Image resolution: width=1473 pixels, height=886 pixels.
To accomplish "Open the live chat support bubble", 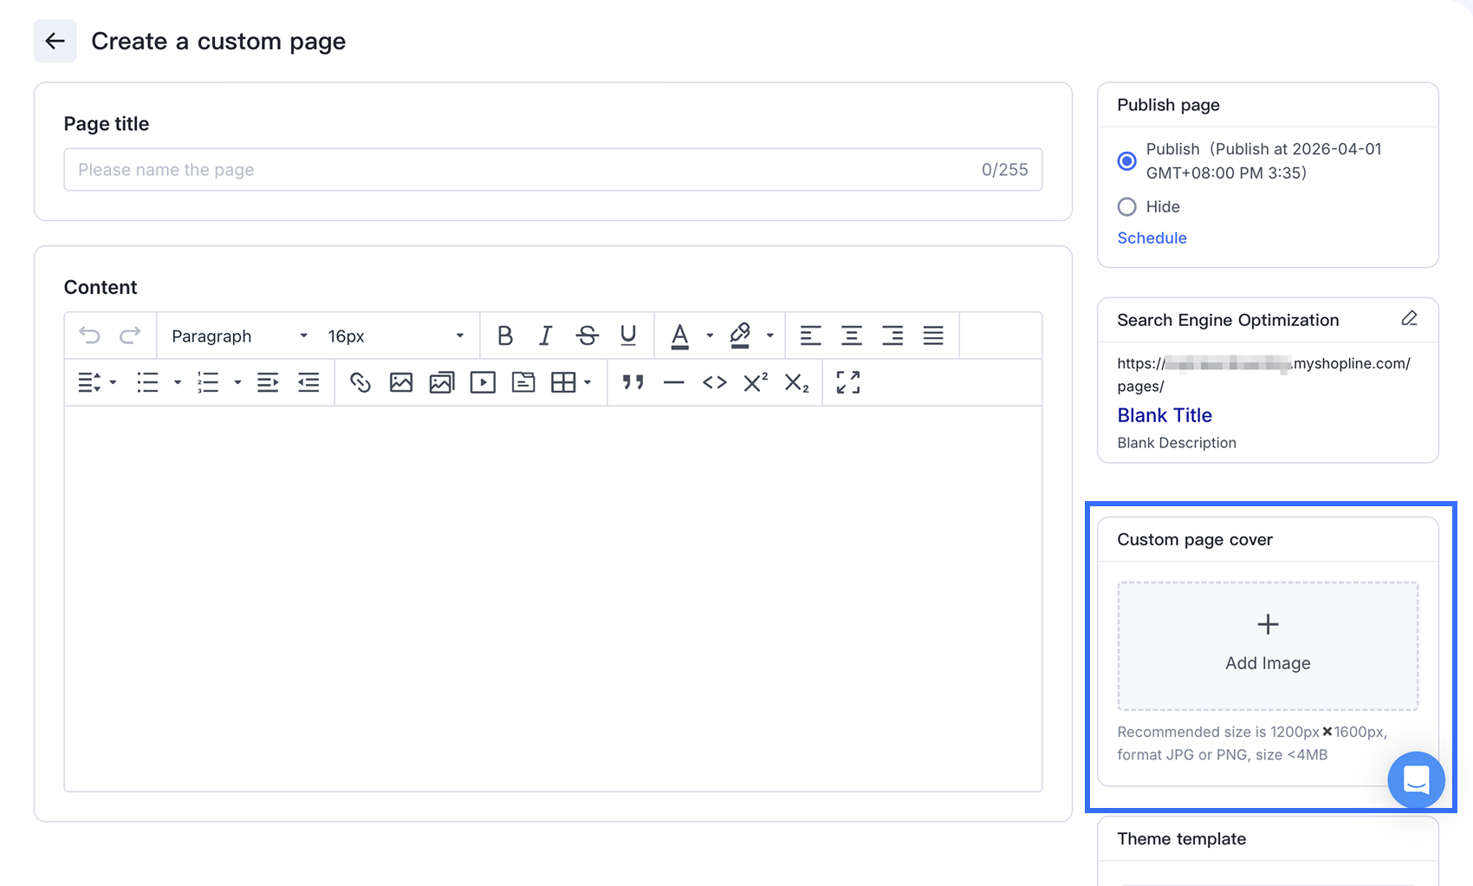I will point(1415,779).
